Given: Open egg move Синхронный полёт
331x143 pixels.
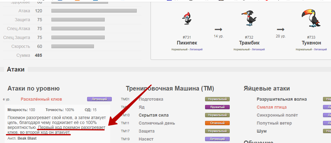Looking at the screenshot, I should 277,115.
